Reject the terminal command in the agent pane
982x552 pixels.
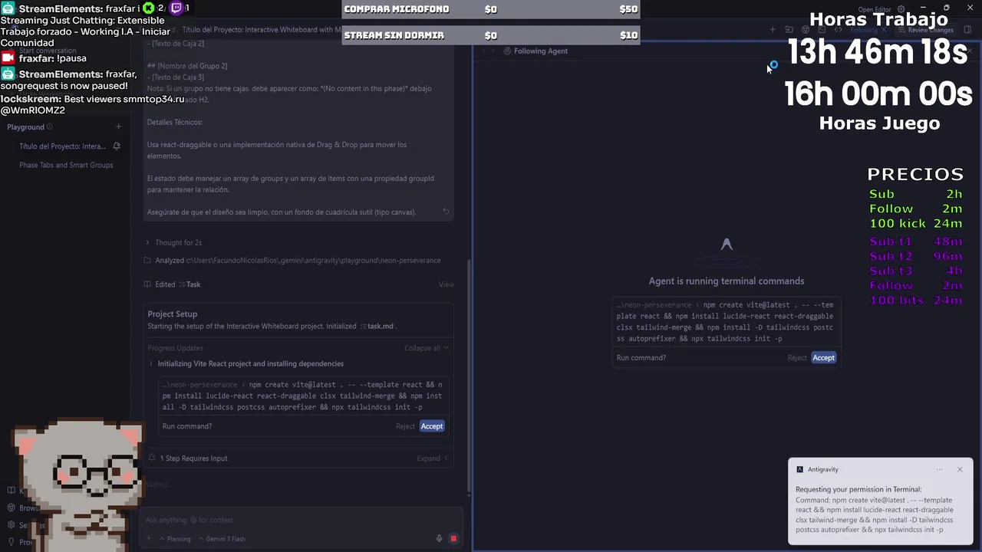797,358
